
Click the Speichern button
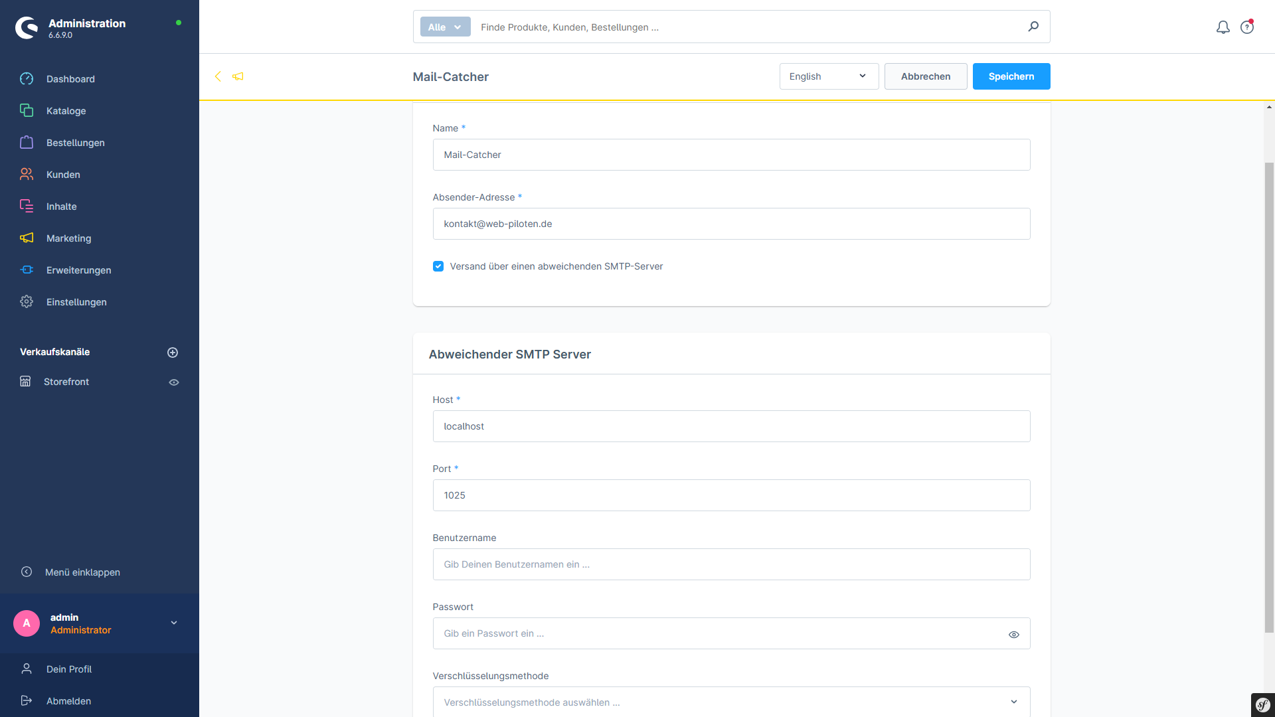pyautogui.click(x=1011, y=76)
